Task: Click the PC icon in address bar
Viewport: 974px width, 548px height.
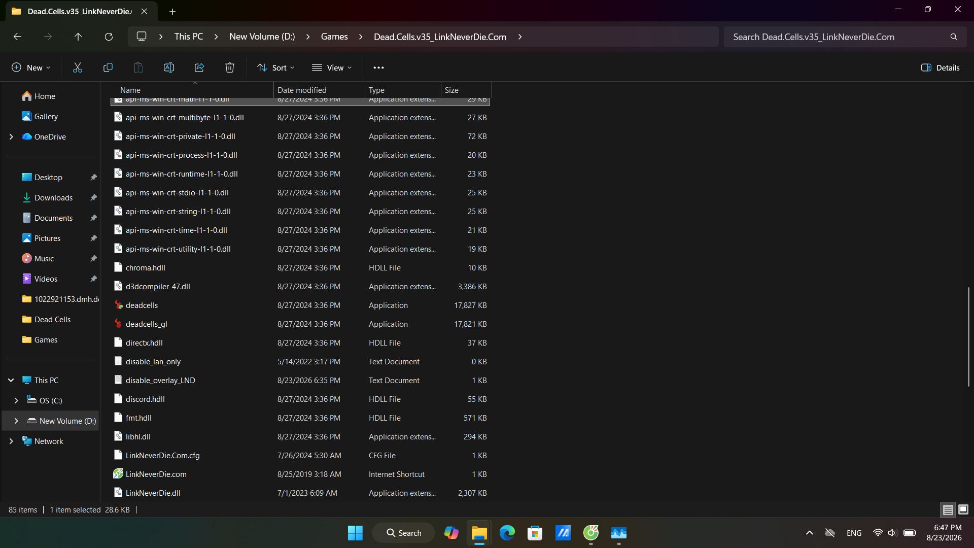Action: pos(142,37)
